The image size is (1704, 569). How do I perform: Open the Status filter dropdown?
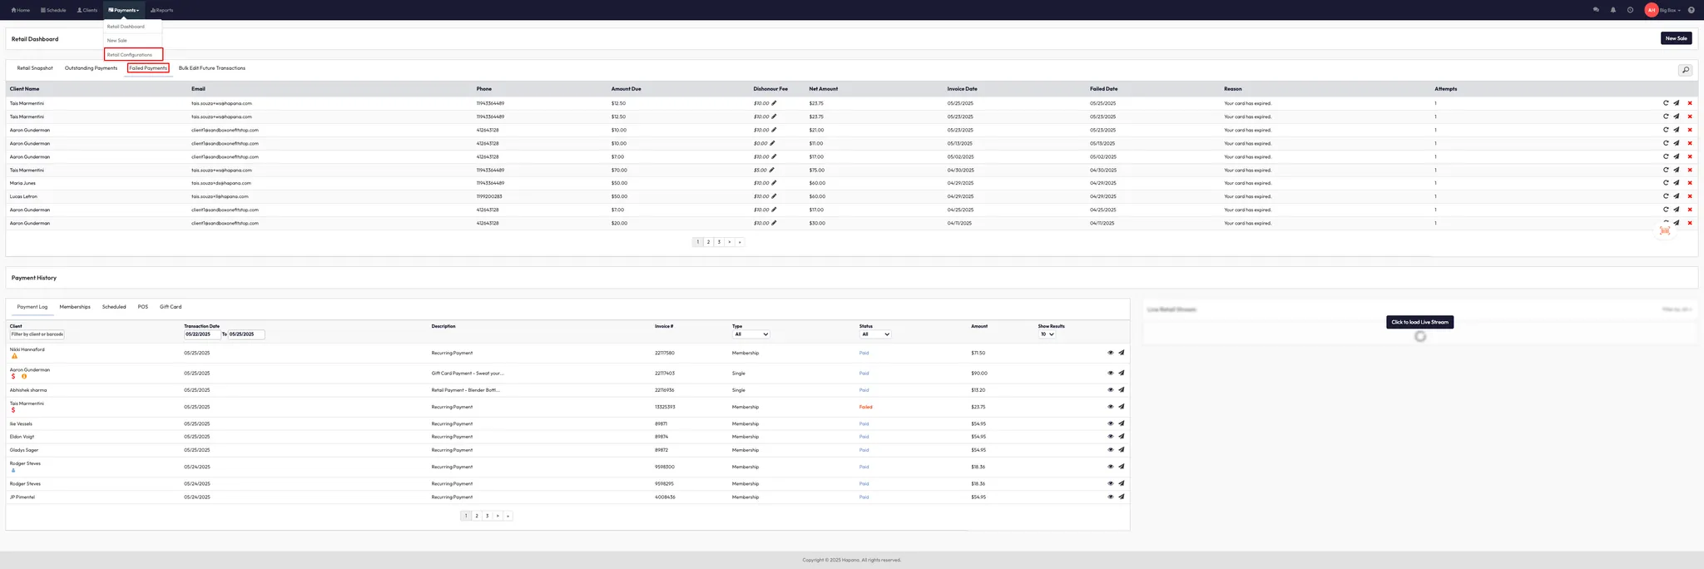click(x=875, y=334)
